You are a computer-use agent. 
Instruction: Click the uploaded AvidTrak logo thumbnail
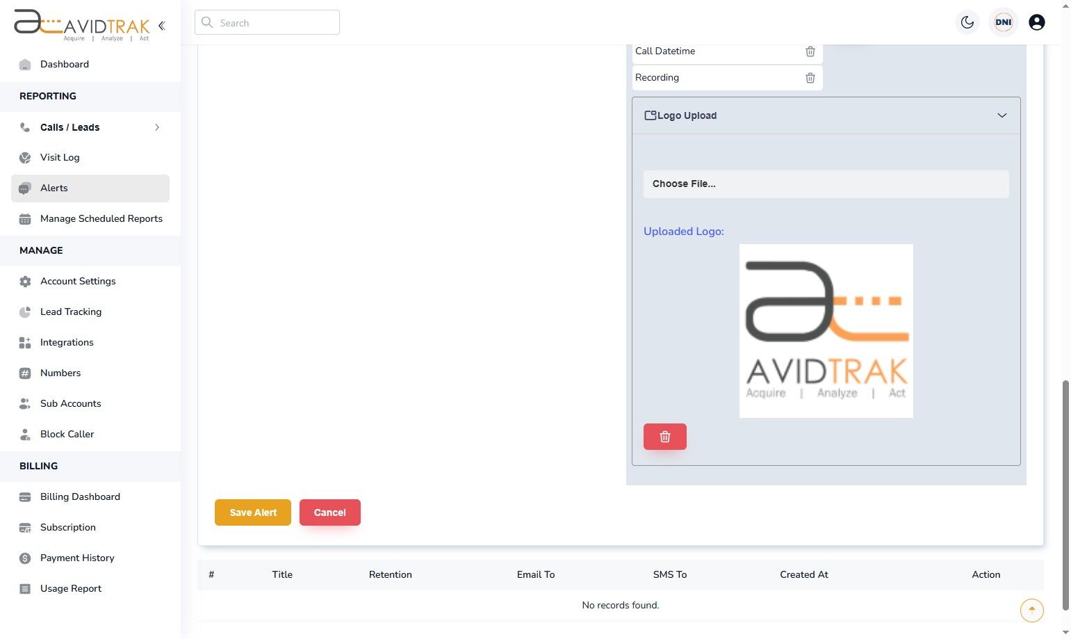(x=826, y=331)
